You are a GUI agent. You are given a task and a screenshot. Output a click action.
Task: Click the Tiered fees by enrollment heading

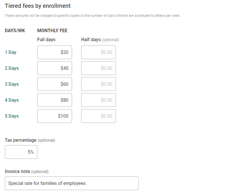point(38,6)
